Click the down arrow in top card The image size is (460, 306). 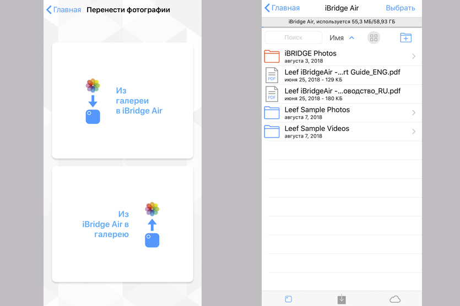pos(93,101)
